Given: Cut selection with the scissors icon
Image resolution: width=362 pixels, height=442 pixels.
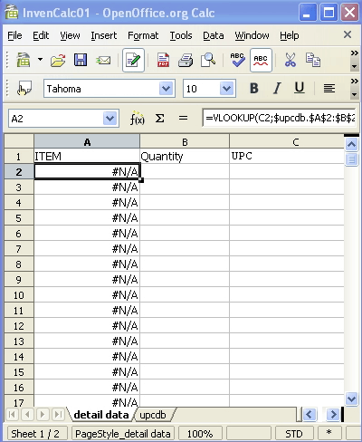Looking at the screenshot, I should [x=291, y=60].
